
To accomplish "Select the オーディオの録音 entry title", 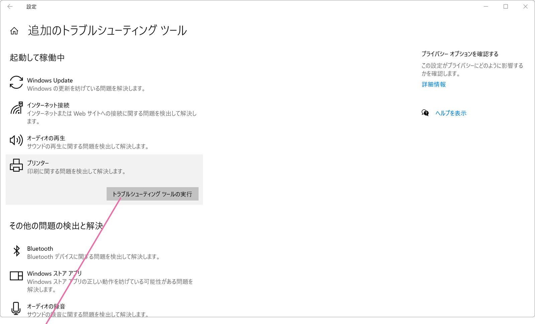I will click(x=46, y=306).
